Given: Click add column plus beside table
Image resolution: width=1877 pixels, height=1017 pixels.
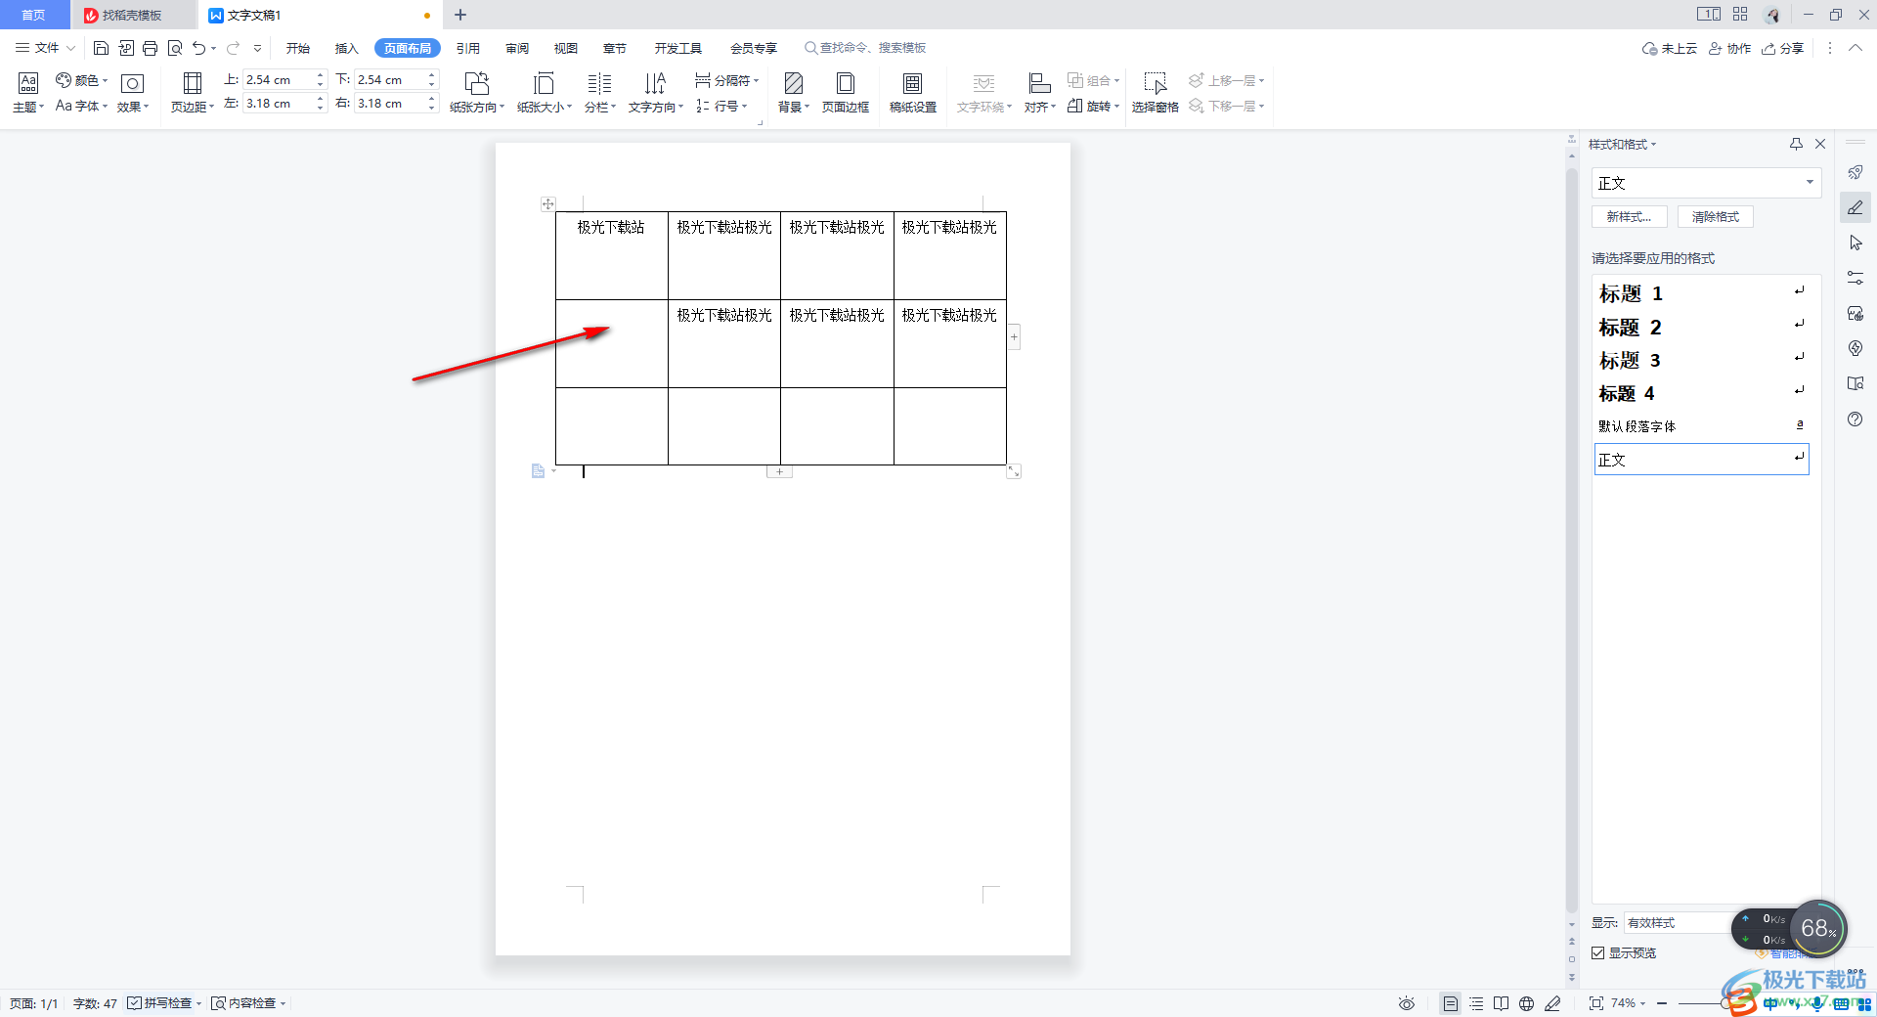Looking at the screenshot, I should pyautogui.click(x=1014, y=337).
